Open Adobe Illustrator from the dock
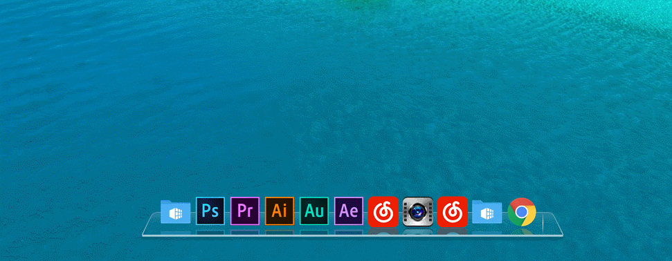672x261 pixels. [280, 211]
